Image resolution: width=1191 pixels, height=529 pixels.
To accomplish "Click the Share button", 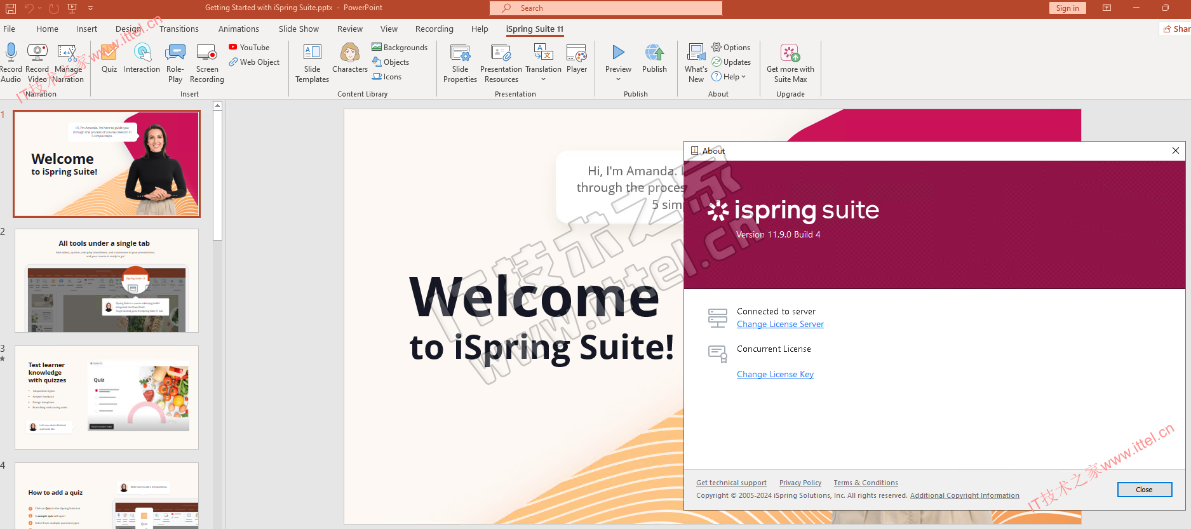I will [1176, 29].
